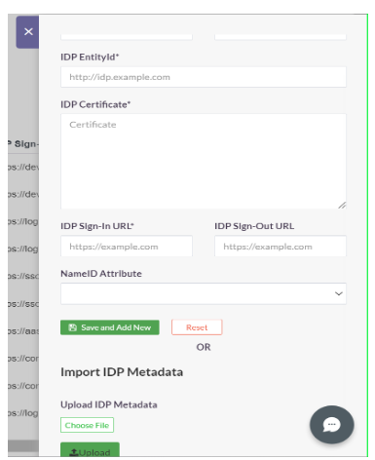Click the partially visible top-right input field

point(281,37)
